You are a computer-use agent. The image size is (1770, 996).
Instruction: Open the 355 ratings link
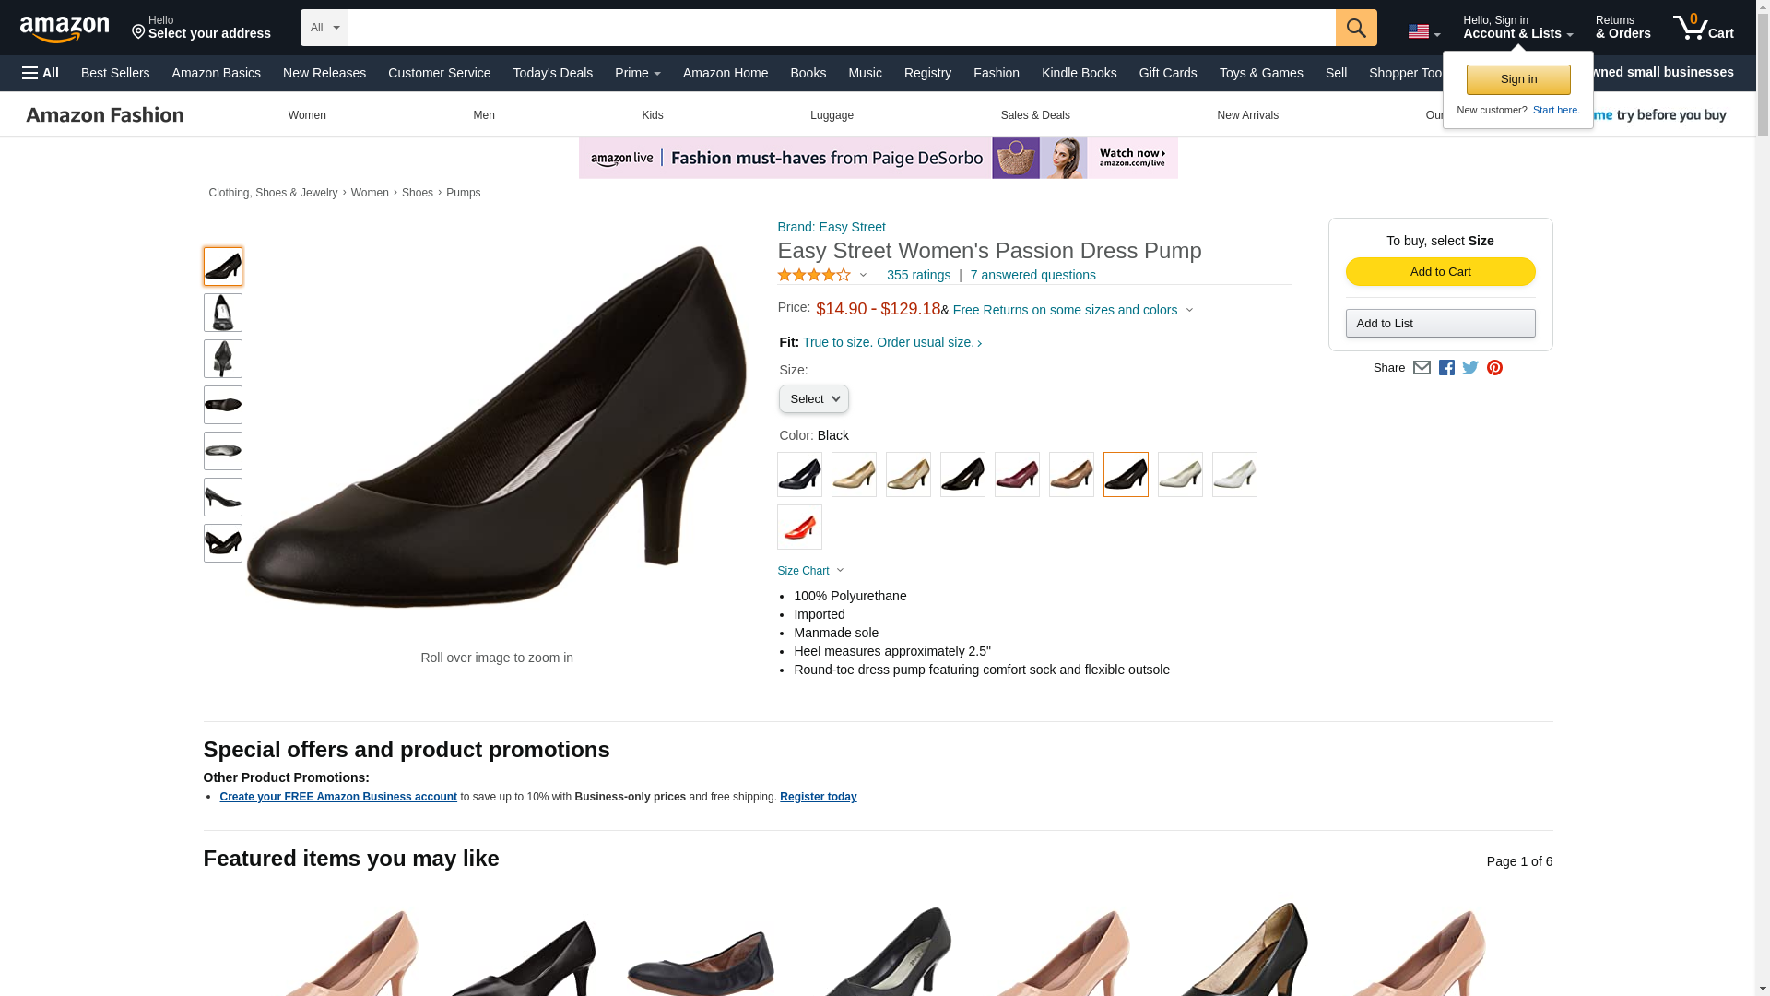pos(918,275)
